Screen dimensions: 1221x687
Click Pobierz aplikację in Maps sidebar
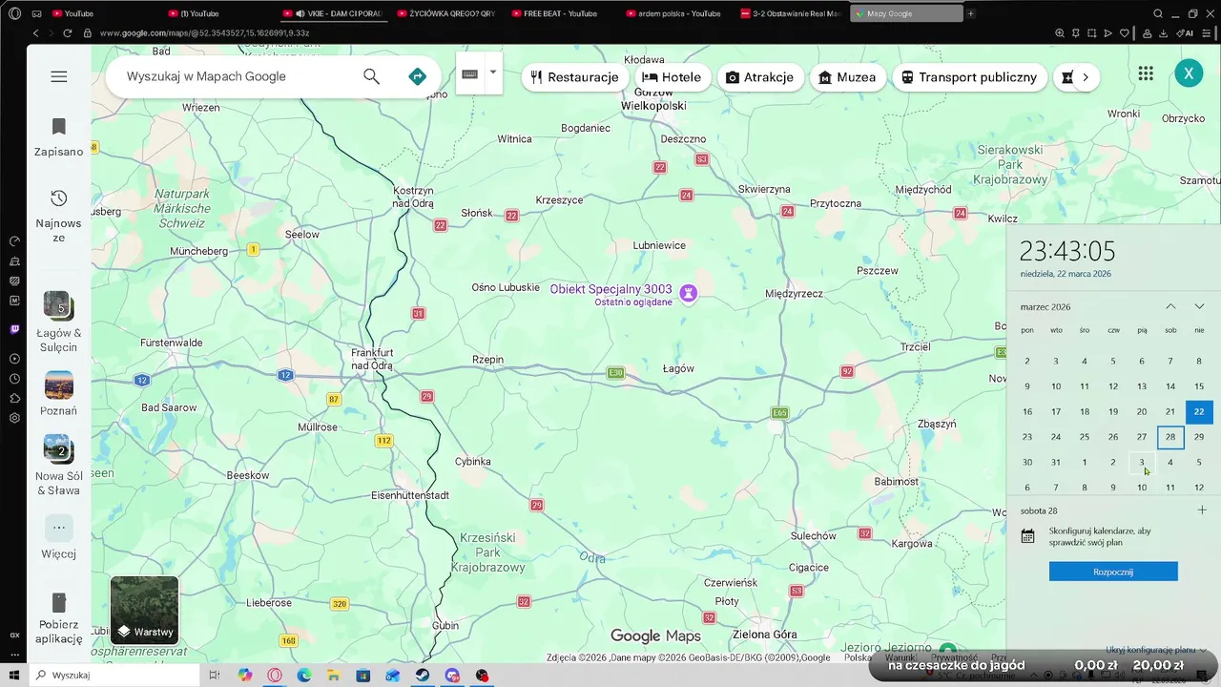[x=59, y=618]
